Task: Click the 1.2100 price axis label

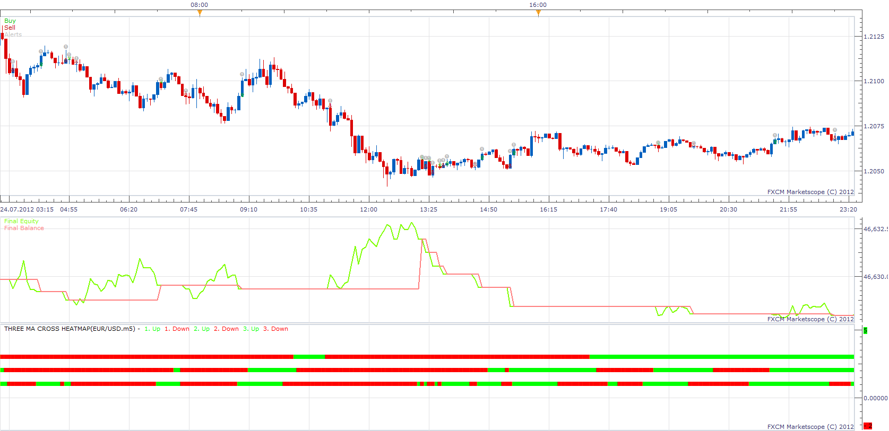Action: point(874,81)
